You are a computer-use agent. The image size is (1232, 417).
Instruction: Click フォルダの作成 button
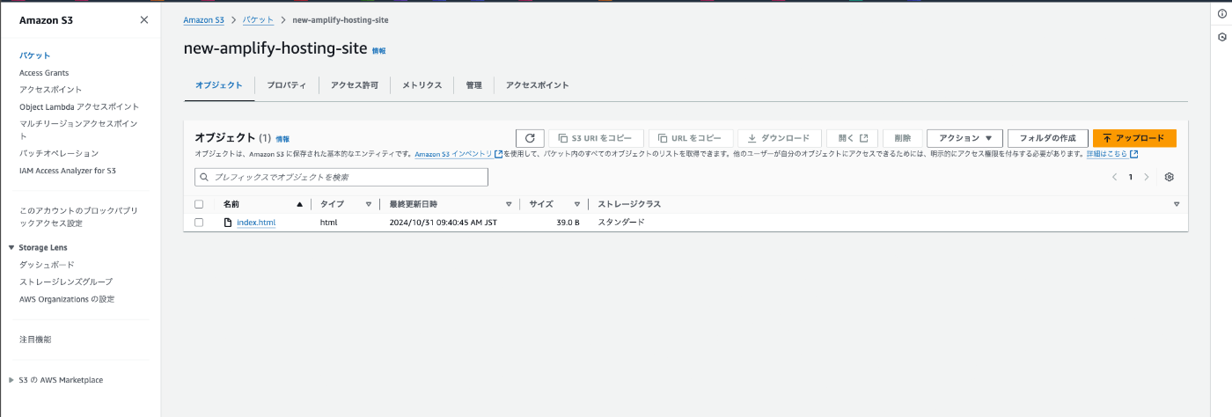pos(1048,138)
